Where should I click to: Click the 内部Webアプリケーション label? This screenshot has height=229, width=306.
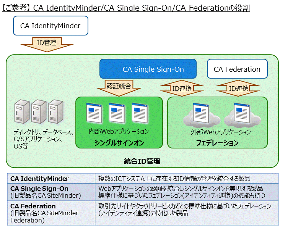point(119,131)
